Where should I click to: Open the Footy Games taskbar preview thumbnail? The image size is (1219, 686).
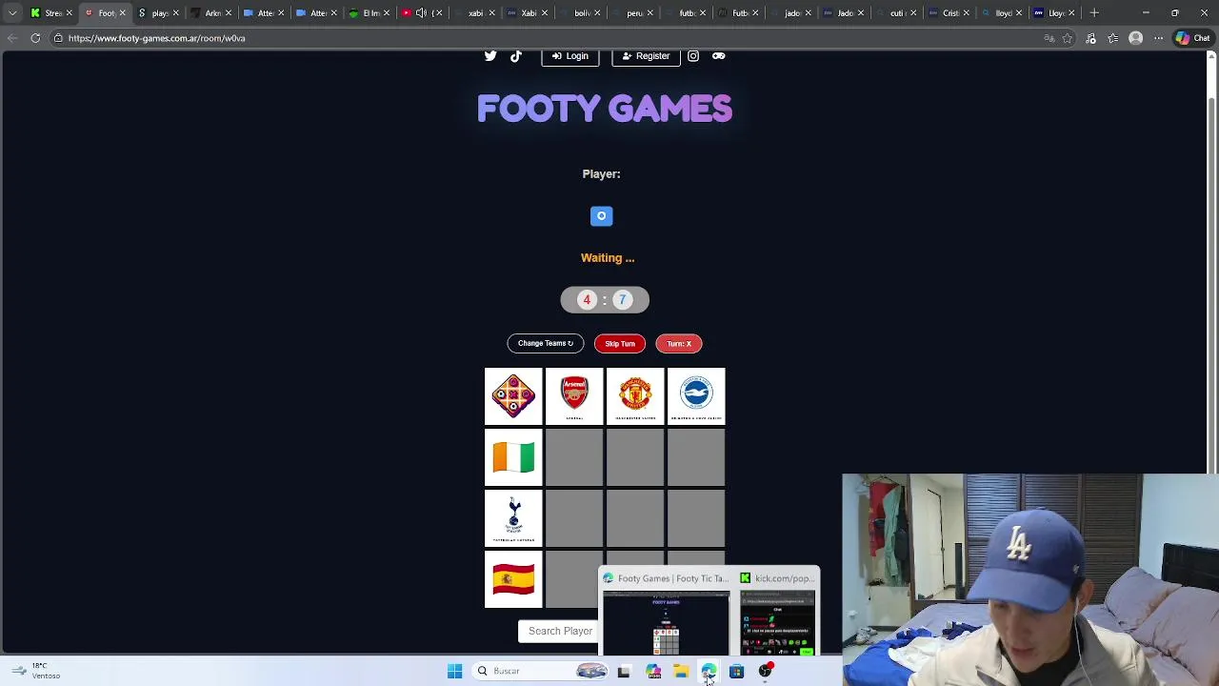click(x=666, y=623)
